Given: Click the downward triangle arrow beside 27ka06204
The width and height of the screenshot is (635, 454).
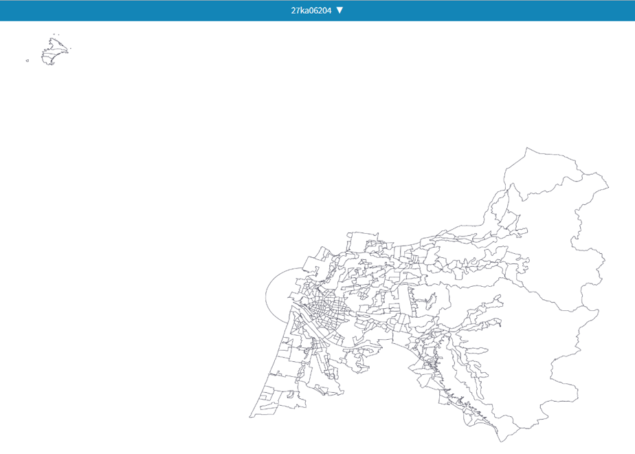Looking at the screenshot, I should (x=339, y=10).
